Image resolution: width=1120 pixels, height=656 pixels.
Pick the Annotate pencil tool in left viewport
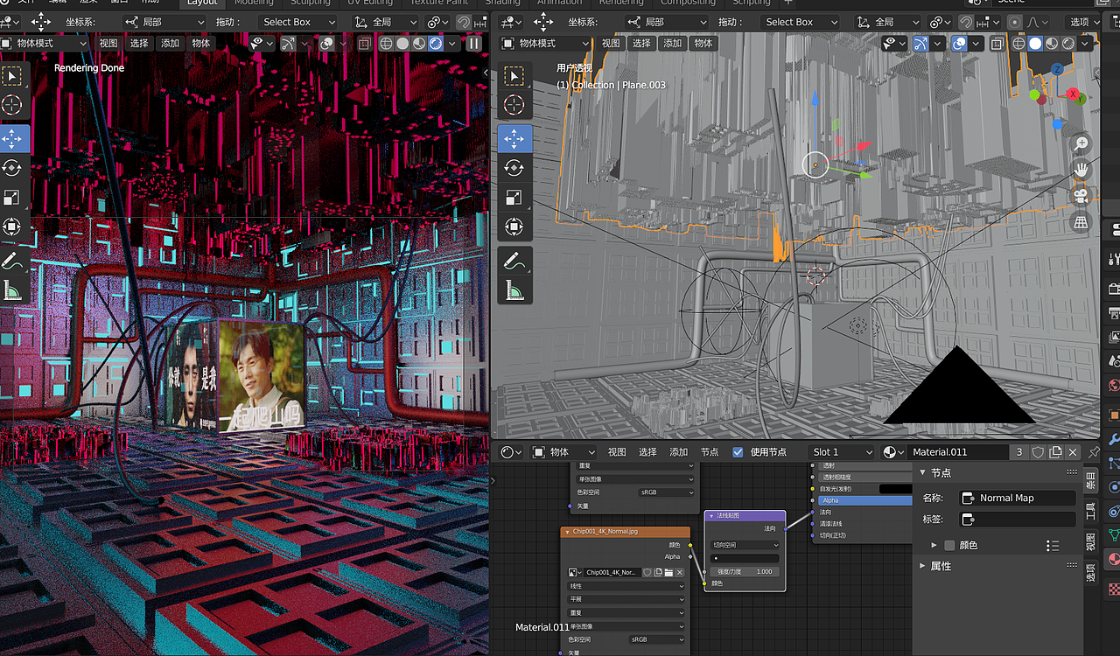click(x=12, y=260)
